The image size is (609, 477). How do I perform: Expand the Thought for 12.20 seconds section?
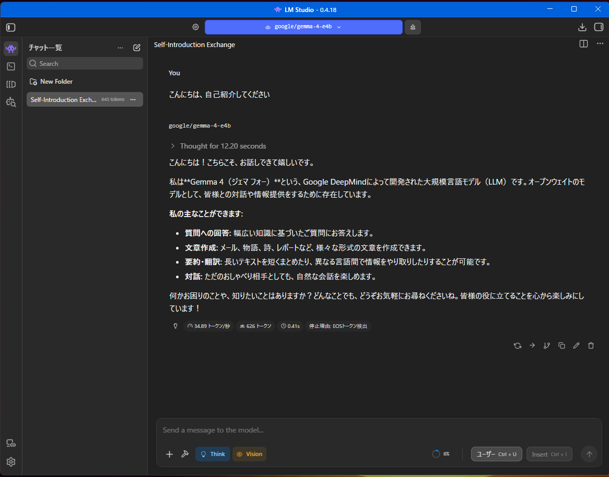click(218, 146)
